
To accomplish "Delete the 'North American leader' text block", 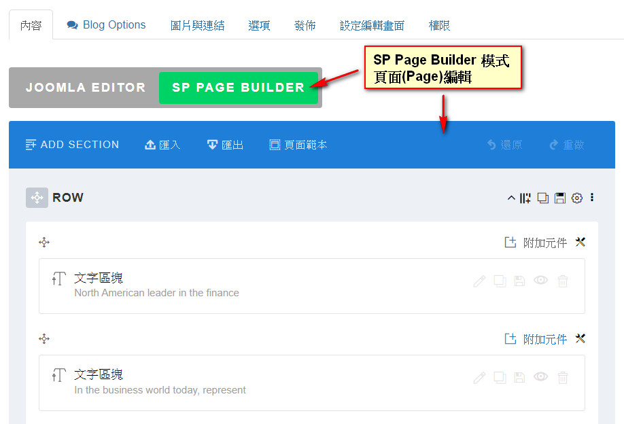I will [x=563, y=281].
